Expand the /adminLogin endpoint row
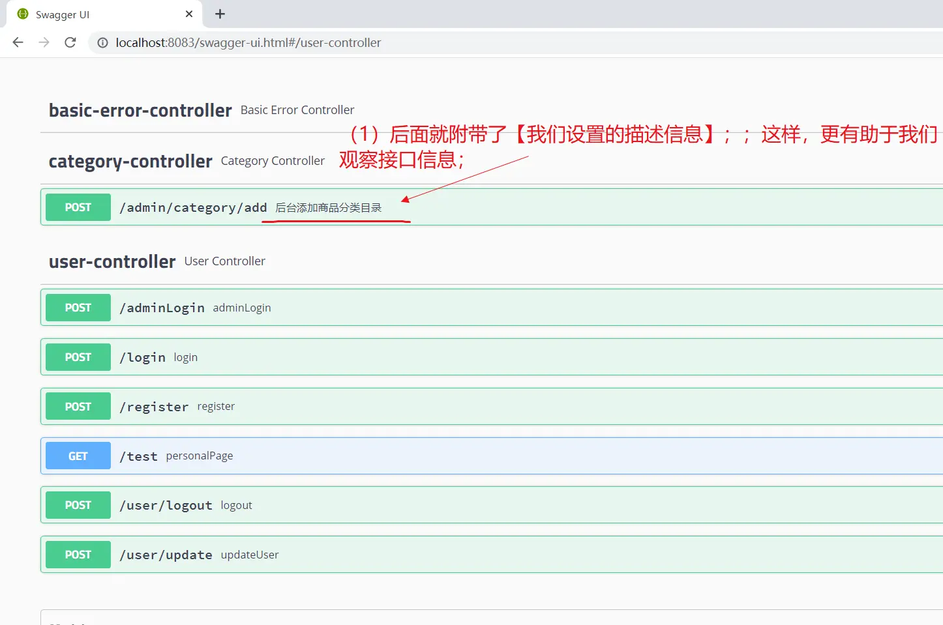 point(492,308)
